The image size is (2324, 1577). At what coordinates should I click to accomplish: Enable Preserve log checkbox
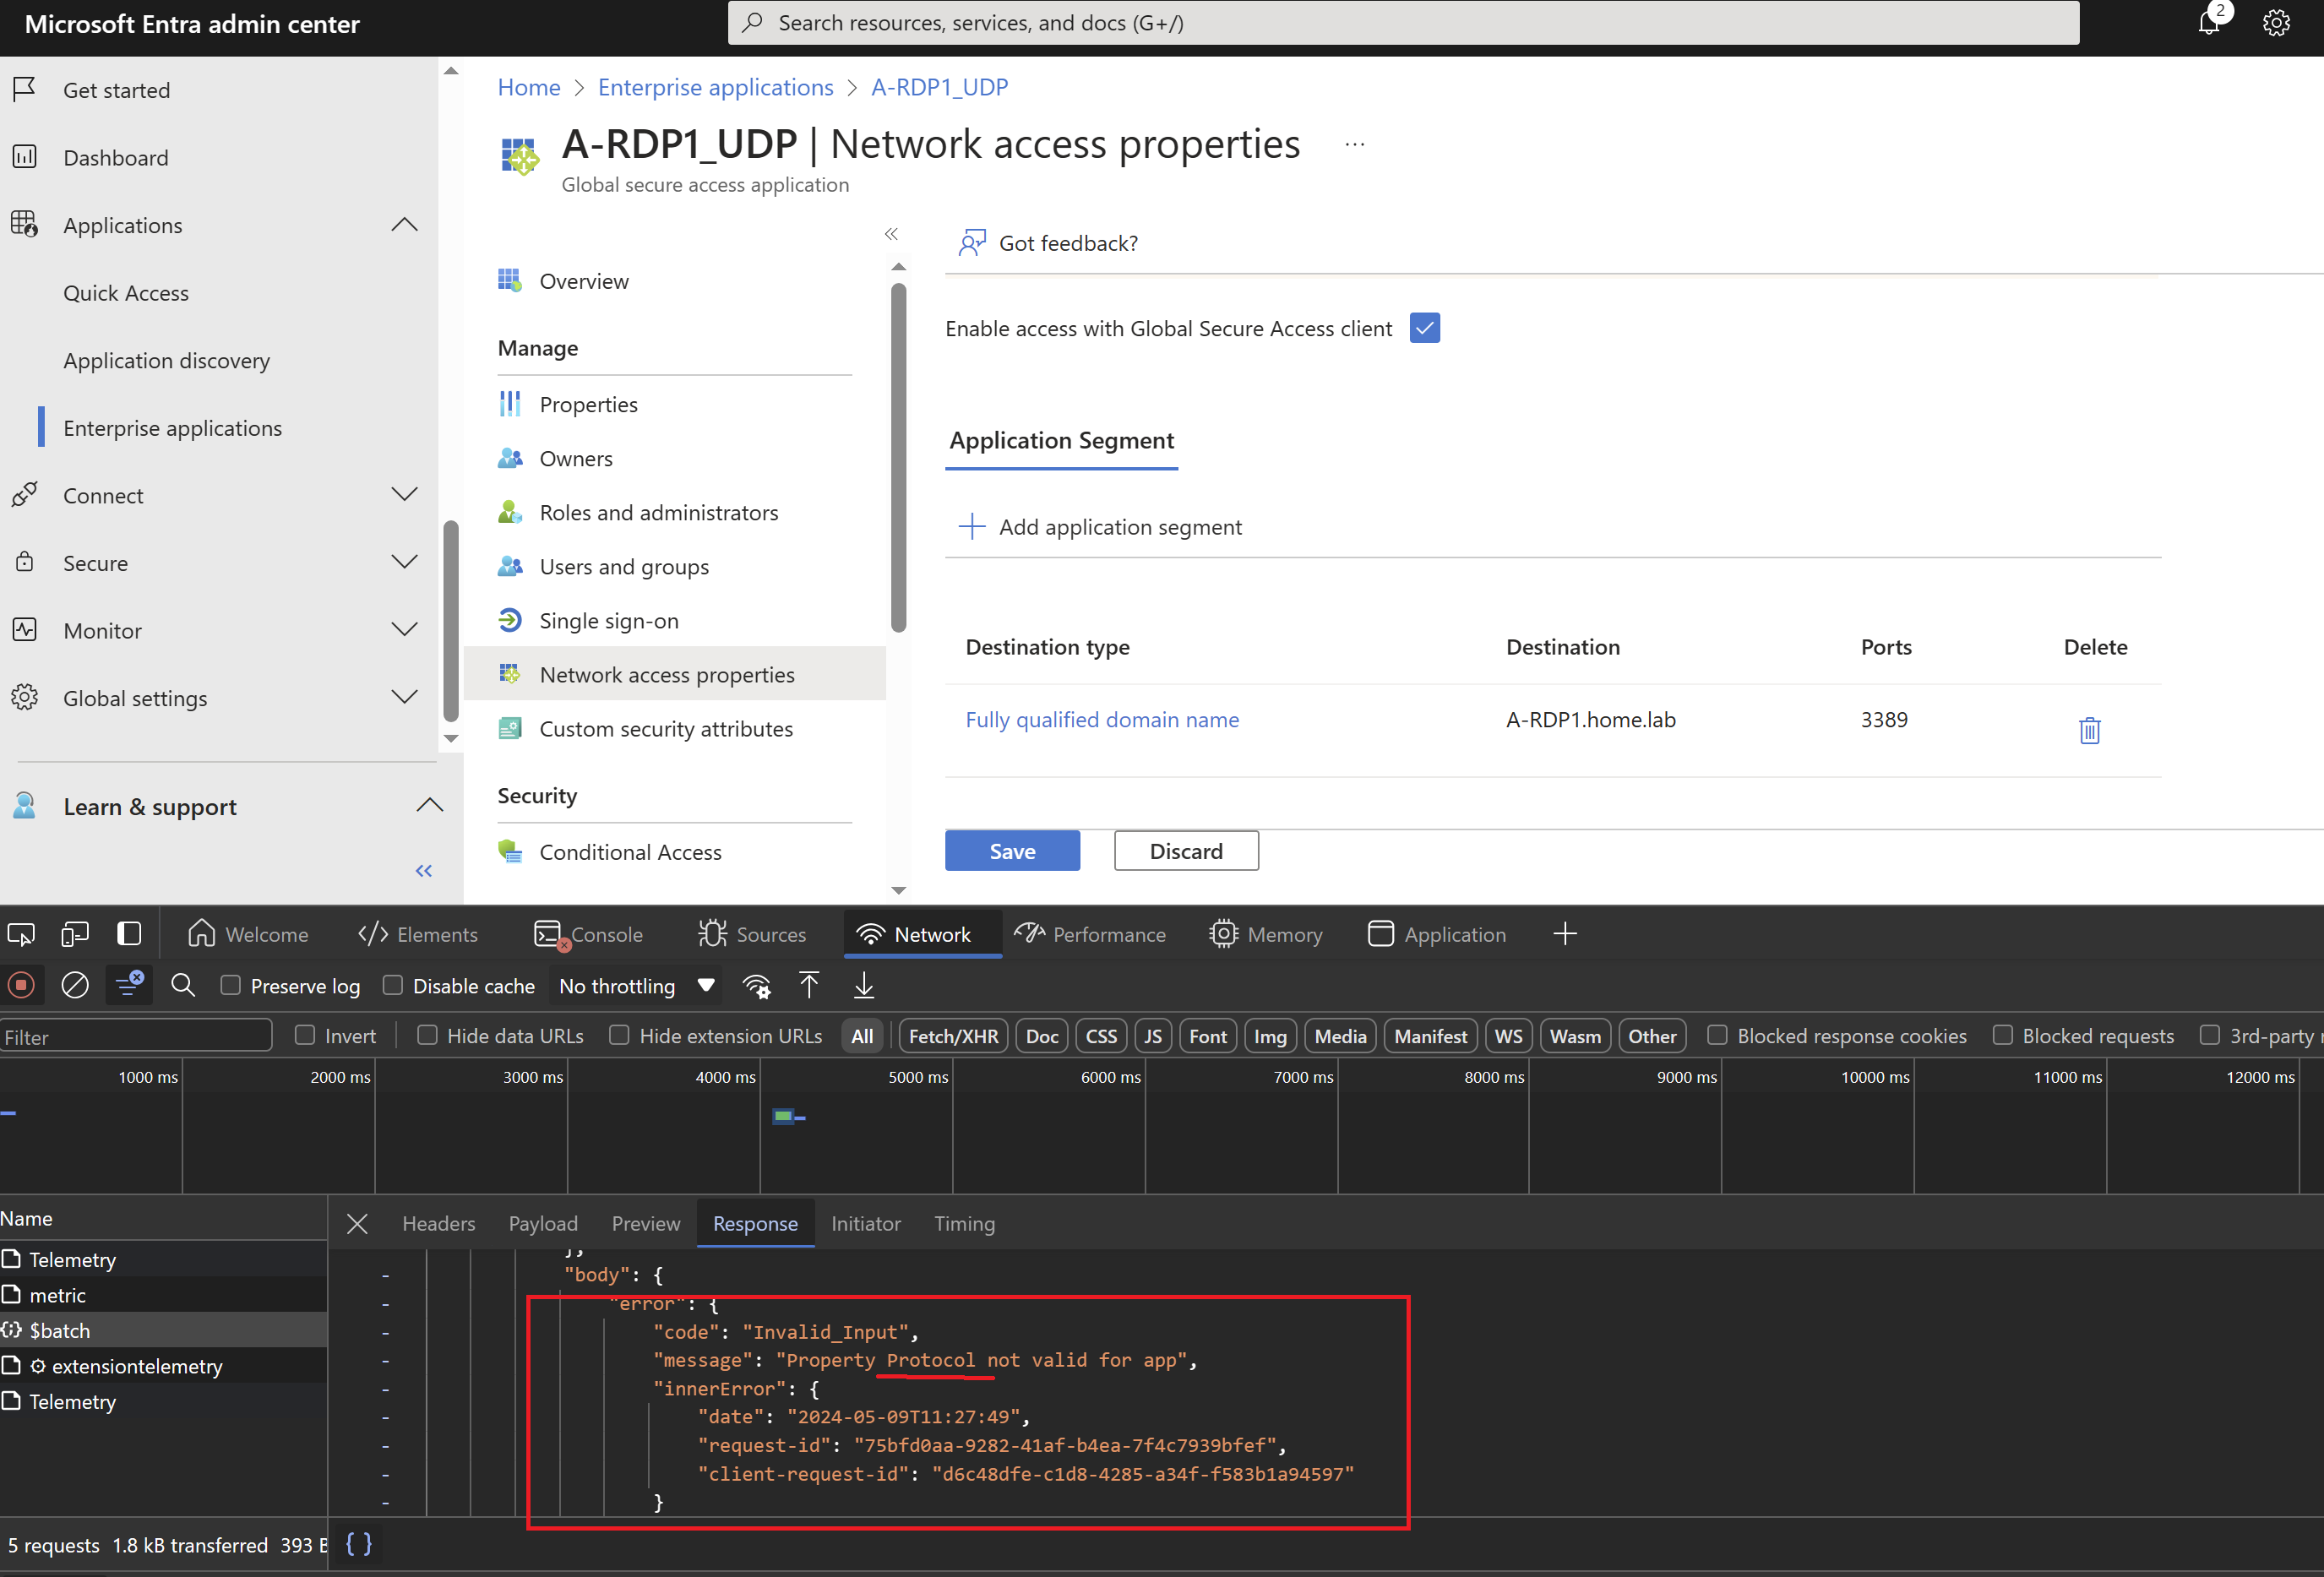click(231, 986)
